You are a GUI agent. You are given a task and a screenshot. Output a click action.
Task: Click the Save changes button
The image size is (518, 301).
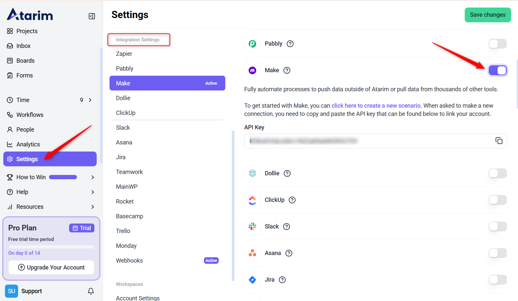487,15
